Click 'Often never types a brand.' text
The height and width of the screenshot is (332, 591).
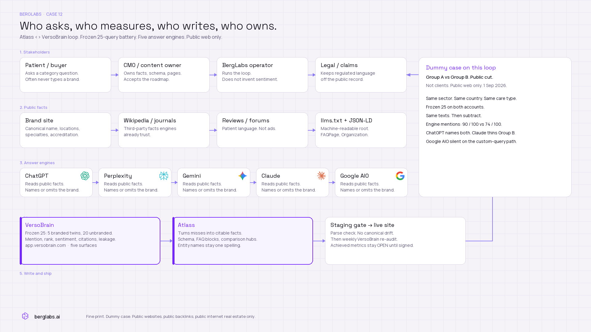tap(52, 79)
